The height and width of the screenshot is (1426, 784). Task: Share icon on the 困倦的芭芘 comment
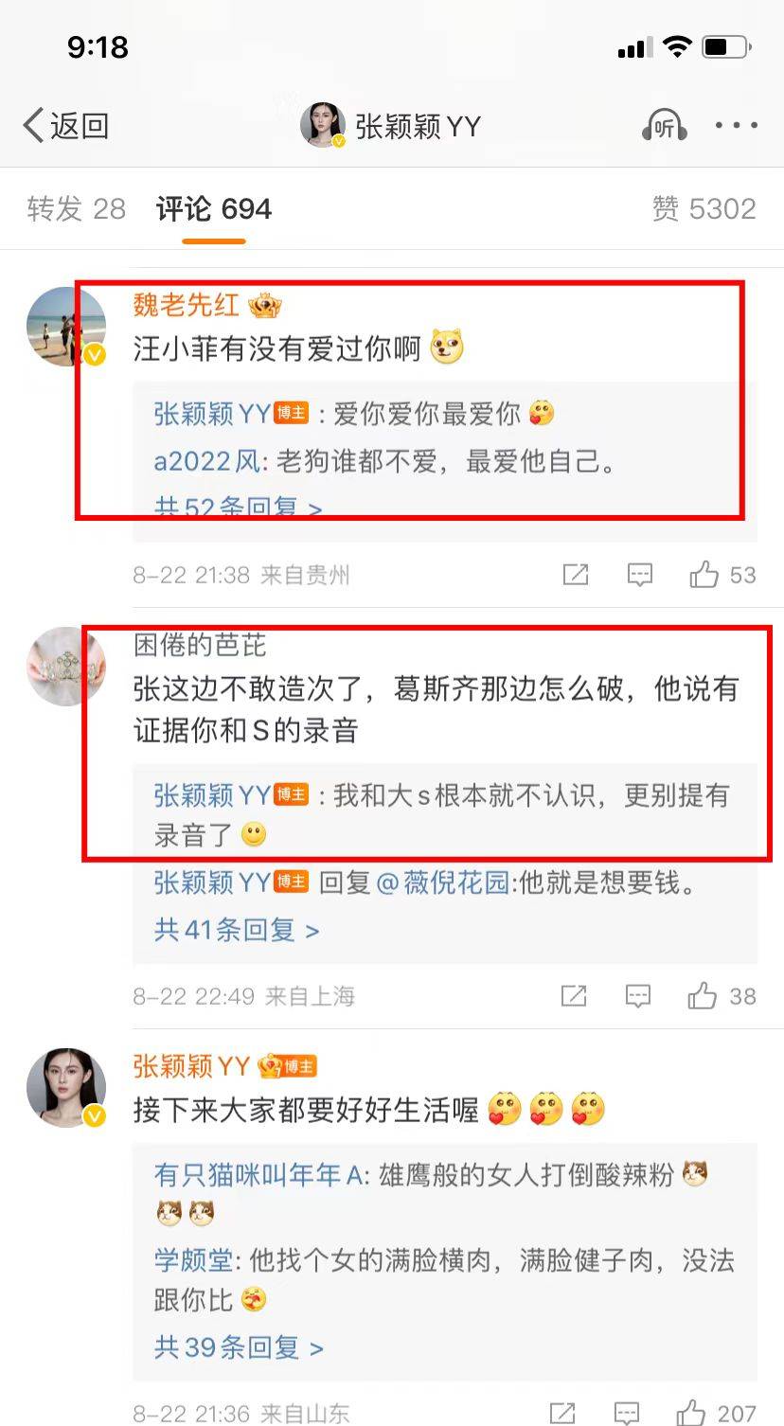click(x=574, y=995)
